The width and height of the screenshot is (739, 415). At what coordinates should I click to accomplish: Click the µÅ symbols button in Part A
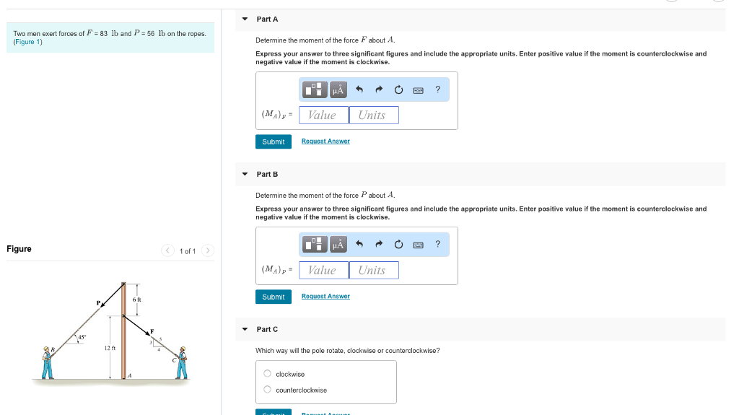[x=338, y=90]
